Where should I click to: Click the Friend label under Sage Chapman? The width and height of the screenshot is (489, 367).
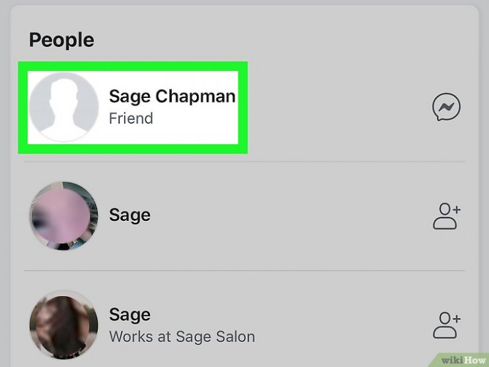(131, 119)
